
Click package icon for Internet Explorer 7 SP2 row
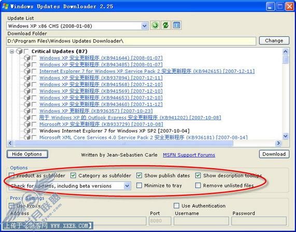pyautogui.click(x=27, y=130)
